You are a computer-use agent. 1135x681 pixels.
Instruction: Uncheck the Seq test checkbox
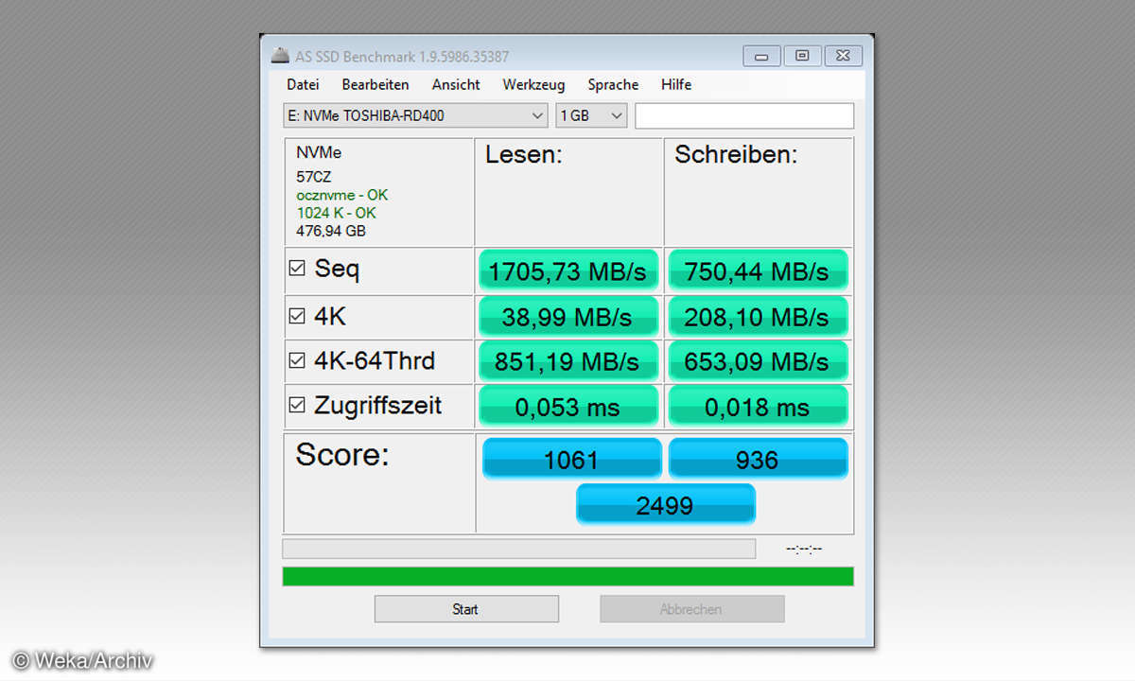point(297,269)
